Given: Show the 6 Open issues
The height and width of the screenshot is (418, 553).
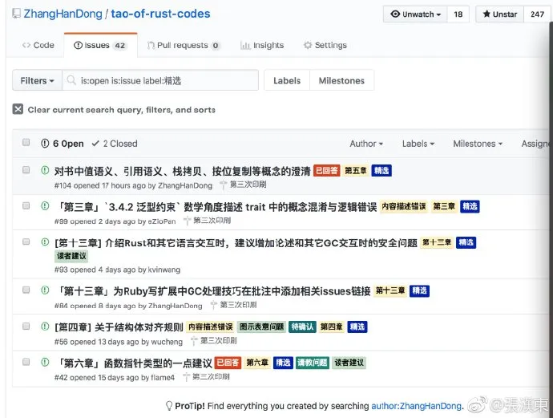Looking at the screenshot, I should pos(63,144).
